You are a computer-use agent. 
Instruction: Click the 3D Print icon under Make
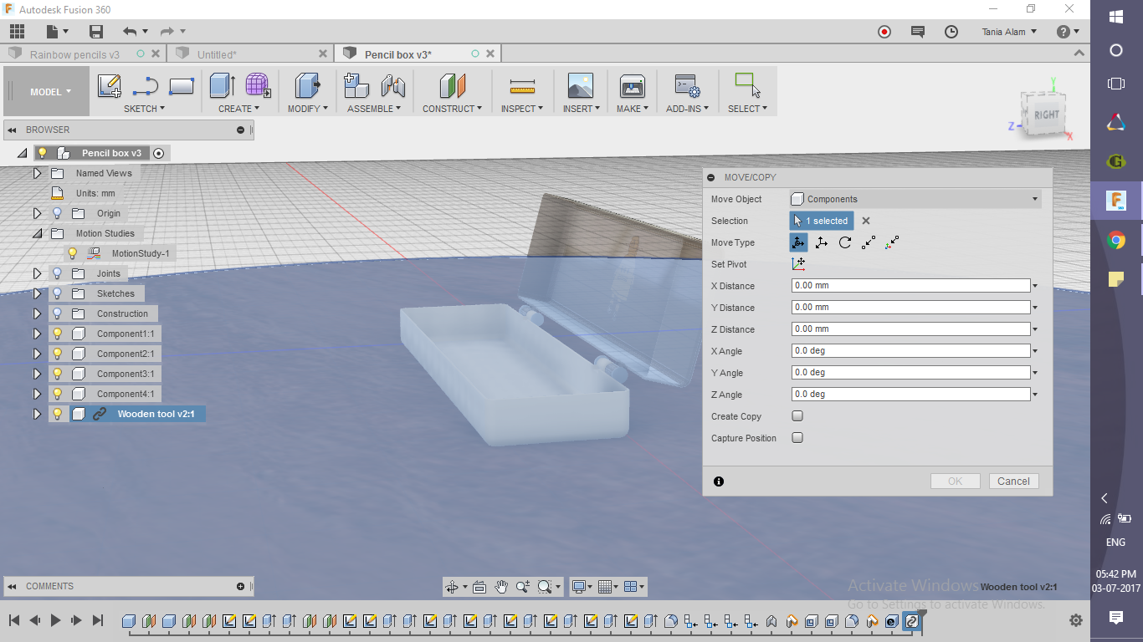(x=632, y=86)
